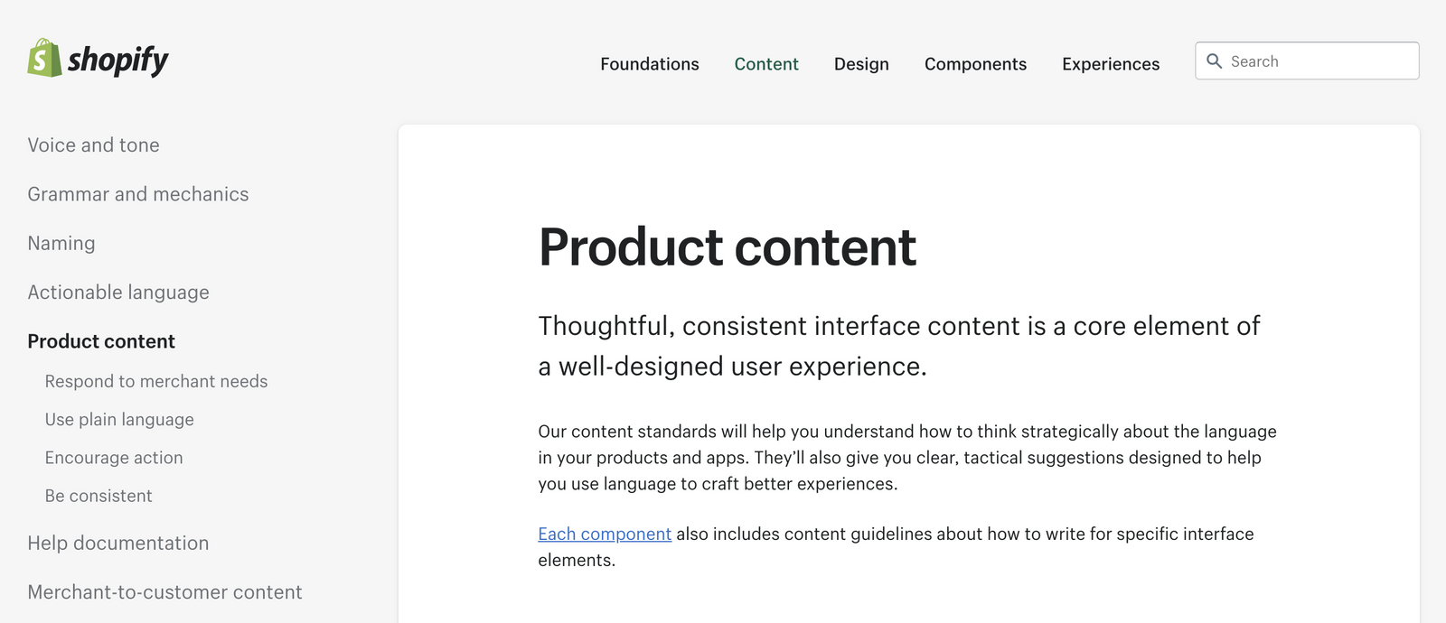The width and height of the screenshot is (1446, 623).
Task: View Actionable language guidelines
Action: (118, 292)
